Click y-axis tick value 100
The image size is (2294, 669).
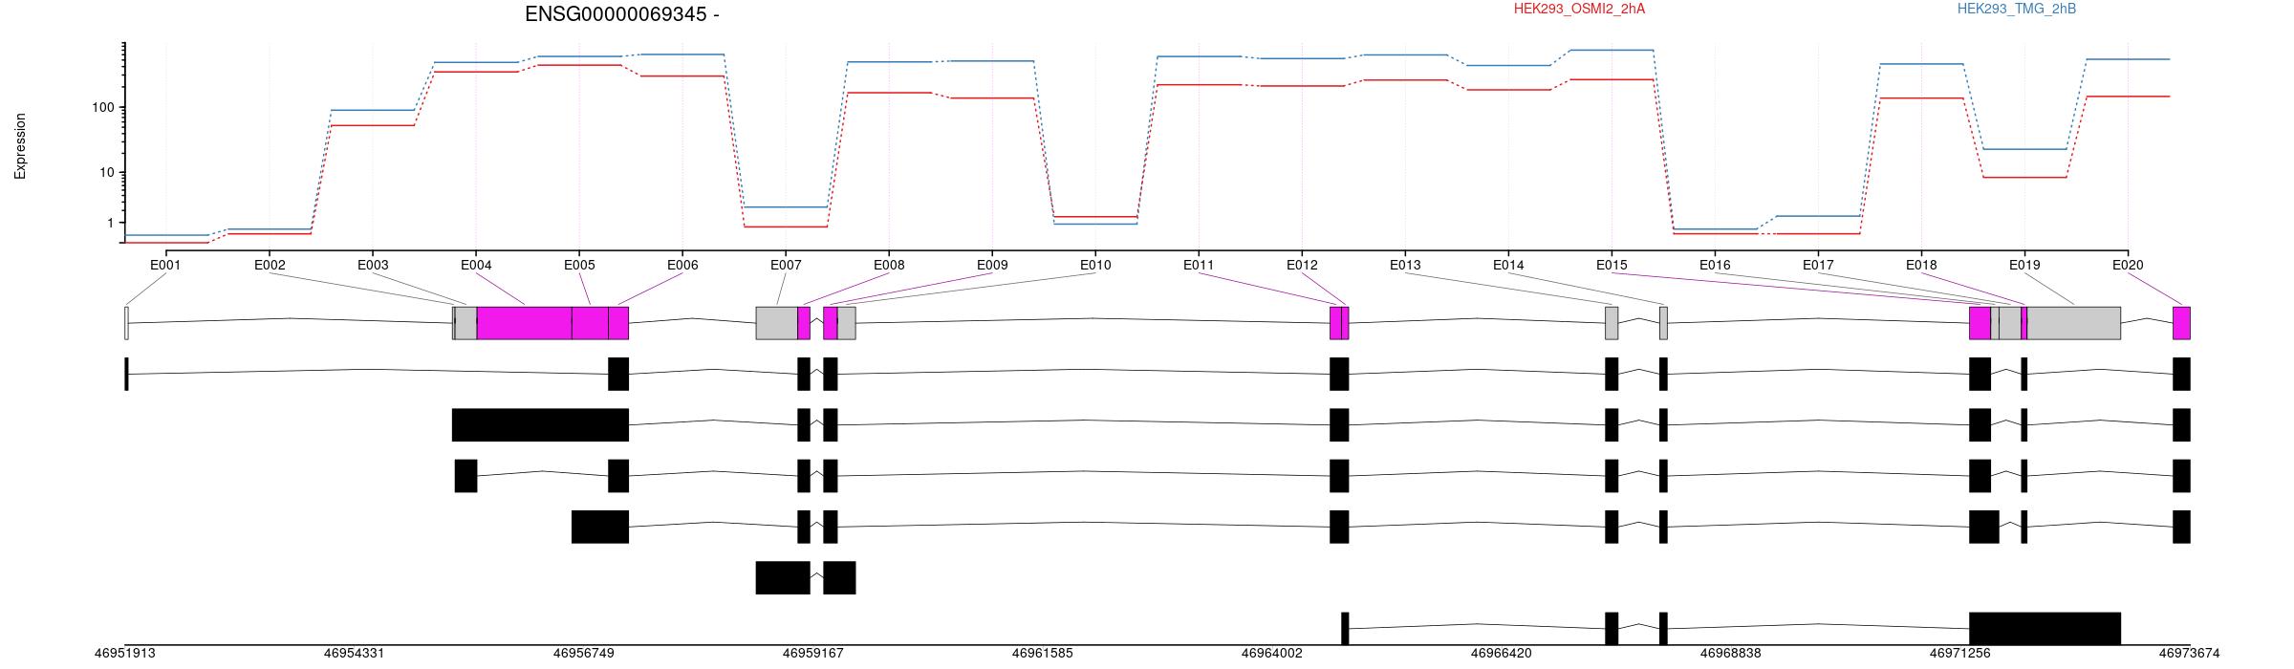103,107
